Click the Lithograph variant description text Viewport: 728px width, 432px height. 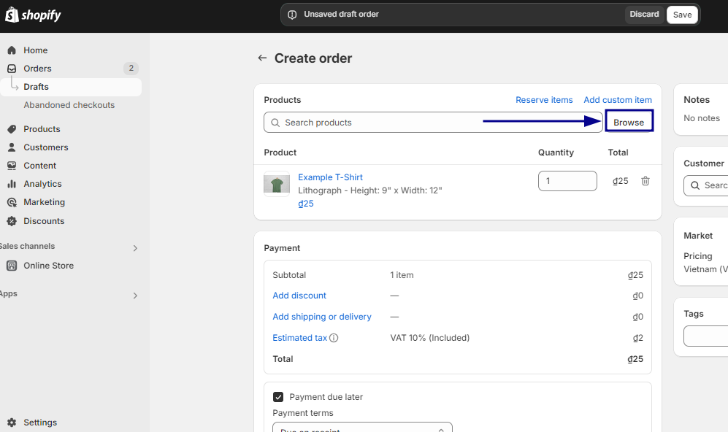370,190
